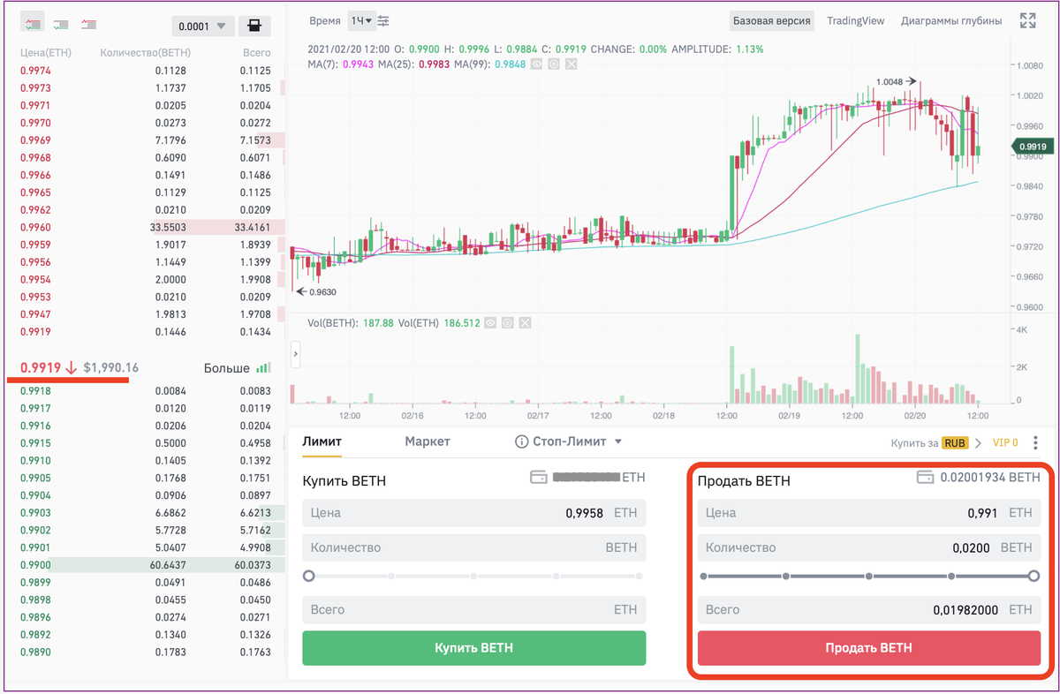The height and width of the screenshot is (694, 1060).
Task: Switch chart to TradingView
Action: 855,20
